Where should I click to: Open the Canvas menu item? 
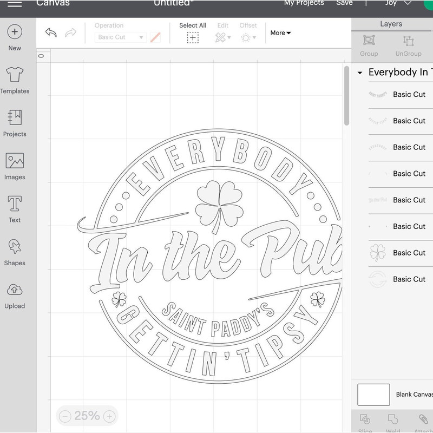coord(53,3)
